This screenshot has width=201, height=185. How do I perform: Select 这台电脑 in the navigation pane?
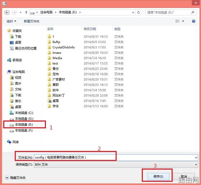tap(19, 72)
